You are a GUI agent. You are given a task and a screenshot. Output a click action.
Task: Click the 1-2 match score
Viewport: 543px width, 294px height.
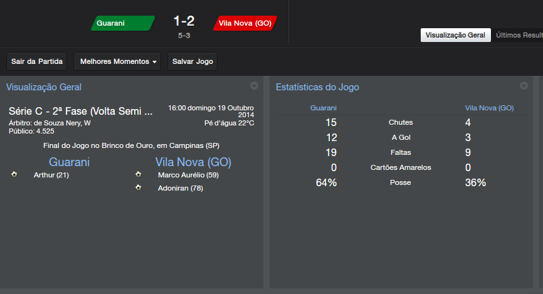coord(184,21)
